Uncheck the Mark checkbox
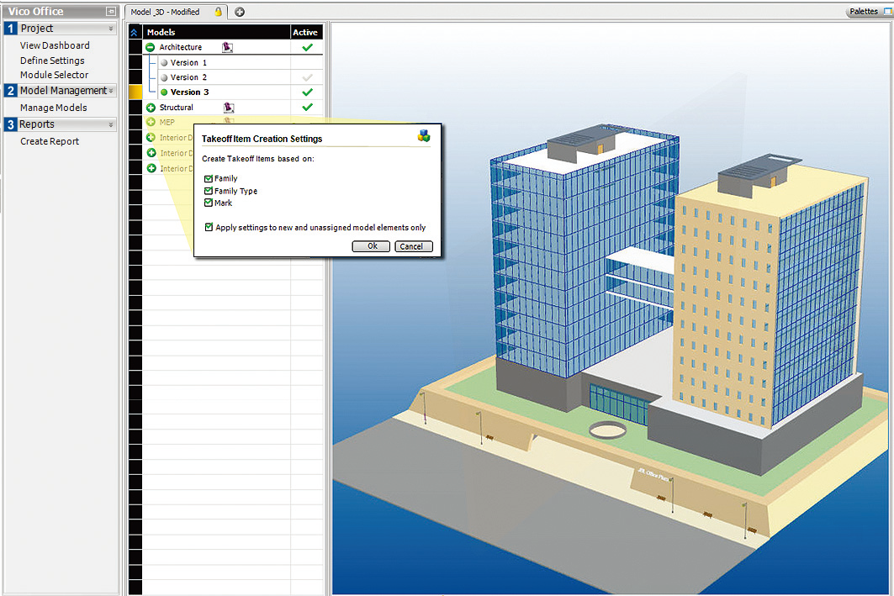 coord(208,203)
